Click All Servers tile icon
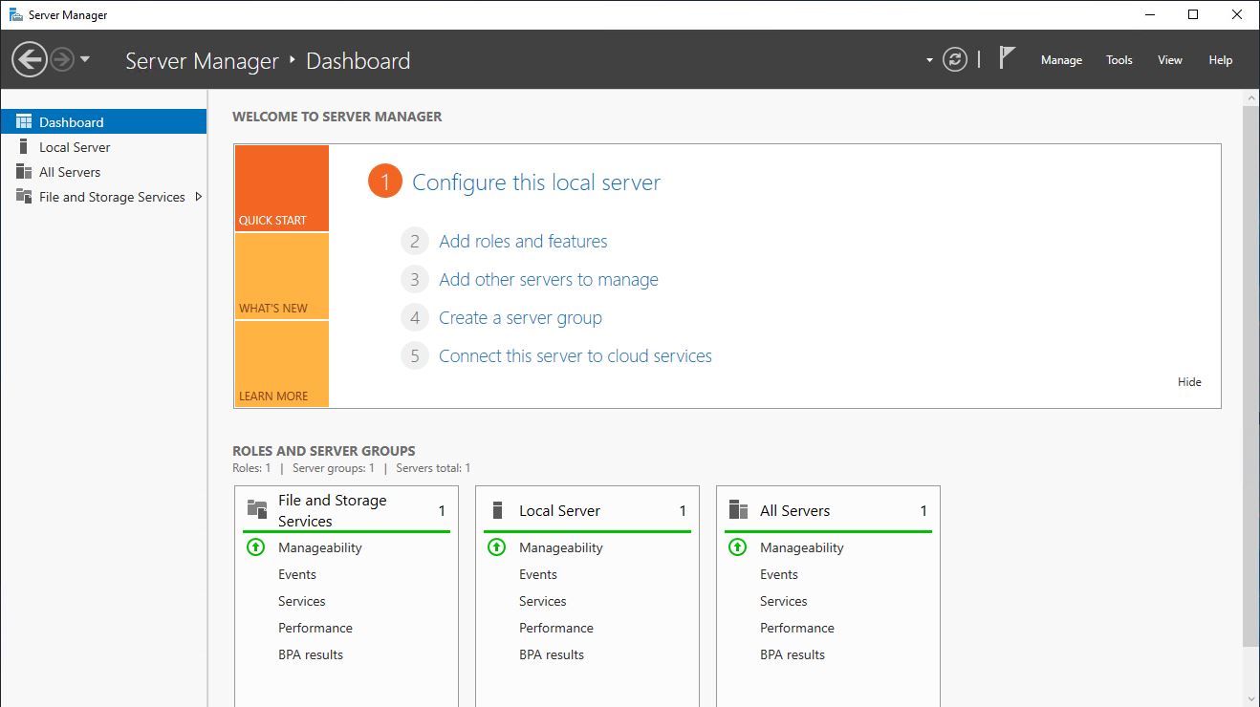Screen dimensions: 1260x707 (738, 509)
